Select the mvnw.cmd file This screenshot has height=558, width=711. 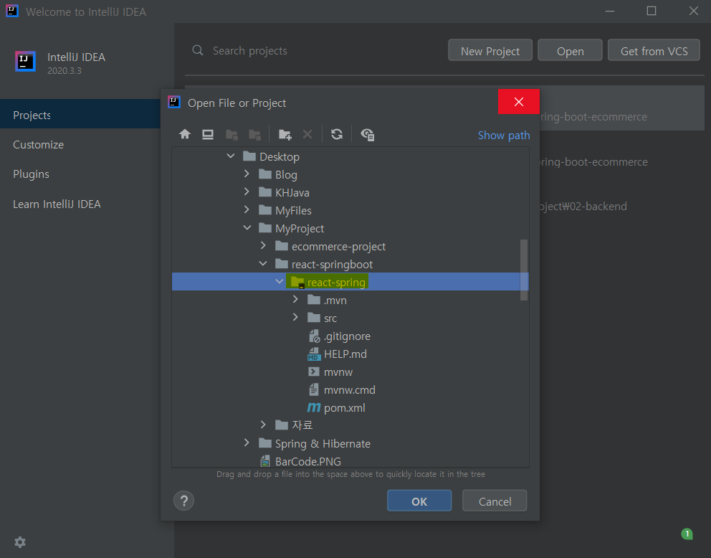(x=341, y=389)
